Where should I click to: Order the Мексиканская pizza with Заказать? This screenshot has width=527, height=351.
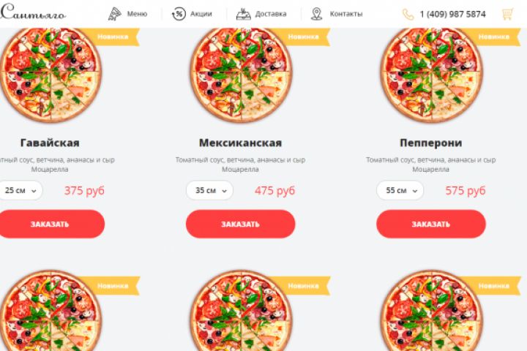pyautogui.click(x=240, y=224)
